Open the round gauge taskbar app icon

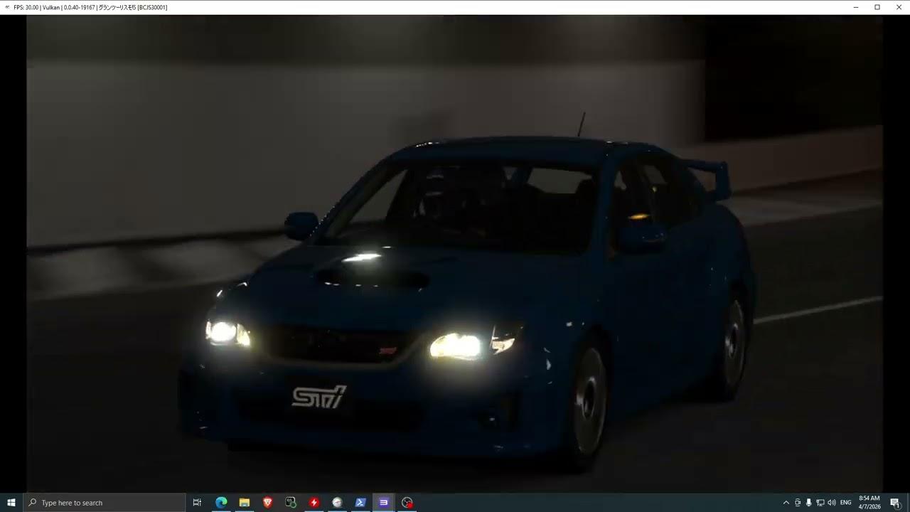point(337,503)
